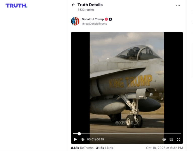The image size is (193, 151).
Task: Toggle picture-in-picture mode
Action: pos(171,139)
